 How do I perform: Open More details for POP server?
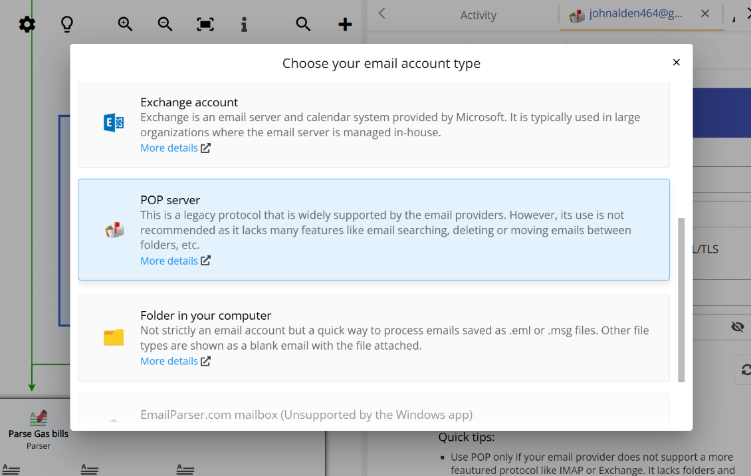(169, 261)
